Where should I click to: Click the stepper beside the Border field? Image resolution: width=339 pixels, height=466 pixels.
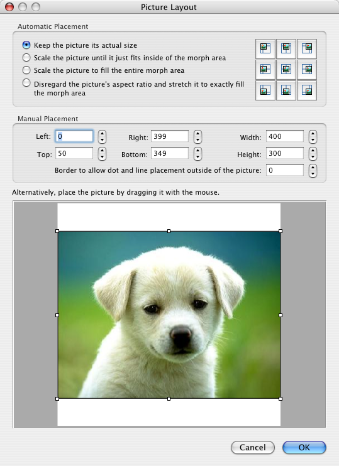[313, 171]
